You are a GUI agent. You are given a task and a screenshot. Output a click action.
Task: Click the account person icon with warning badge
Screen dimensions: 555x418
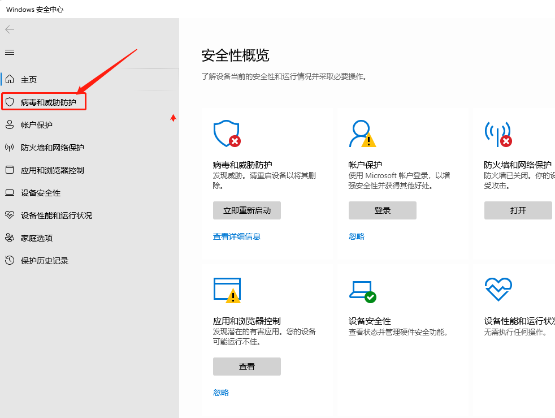(x=362, y=133)
